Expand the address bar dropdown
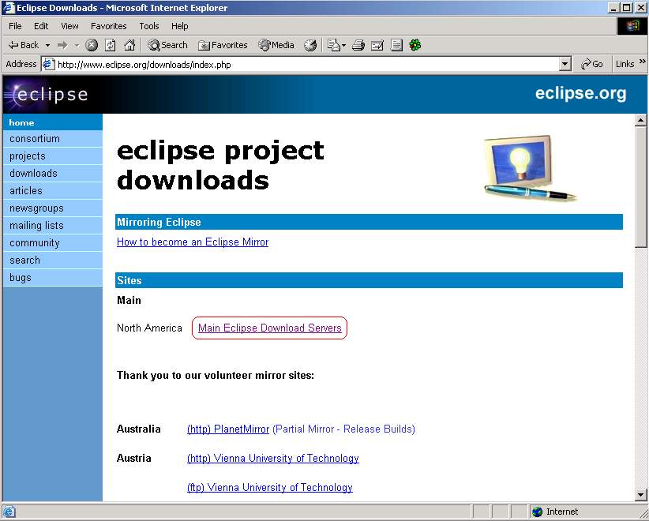This screenshot has height=521, width=649. click(565, 64)
